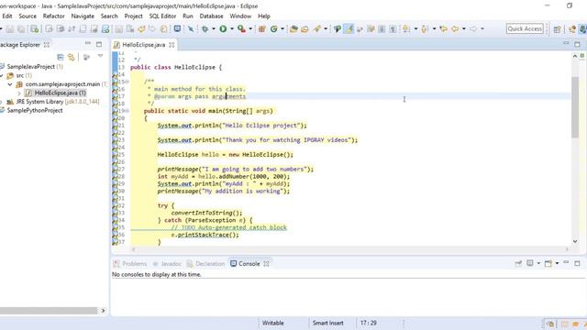The image size is (587, 330).
Task: Click the Java perspective icon at far right
Action: point(583,28)
